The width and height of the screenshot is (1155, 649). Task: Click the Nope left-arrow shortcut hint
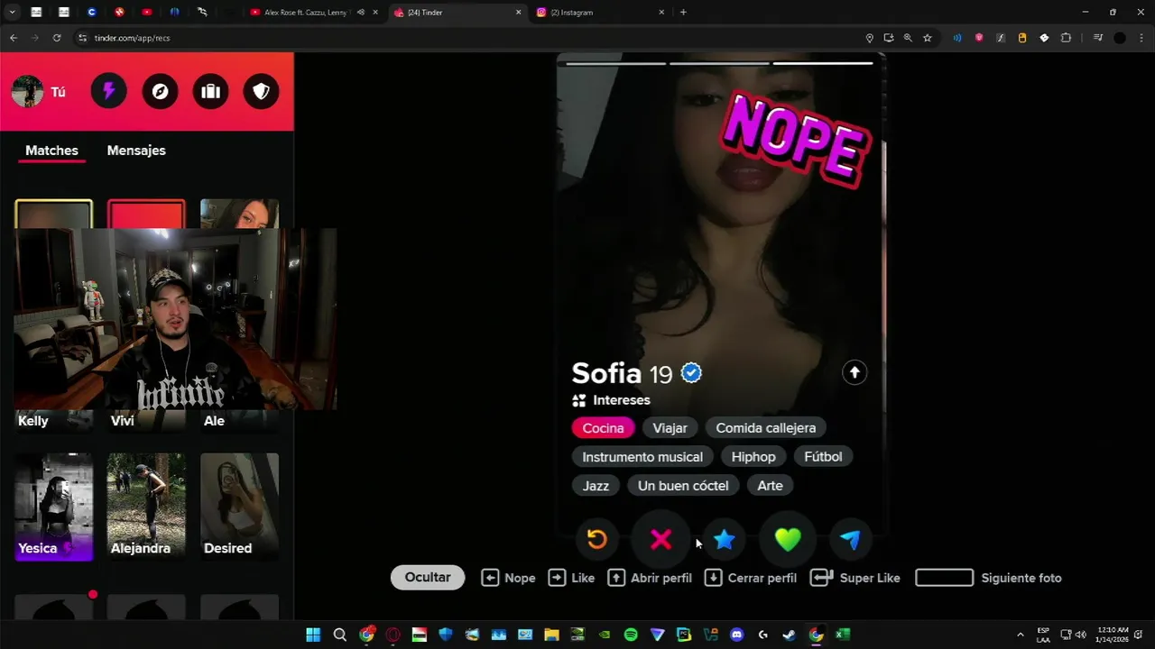[508, 578]
